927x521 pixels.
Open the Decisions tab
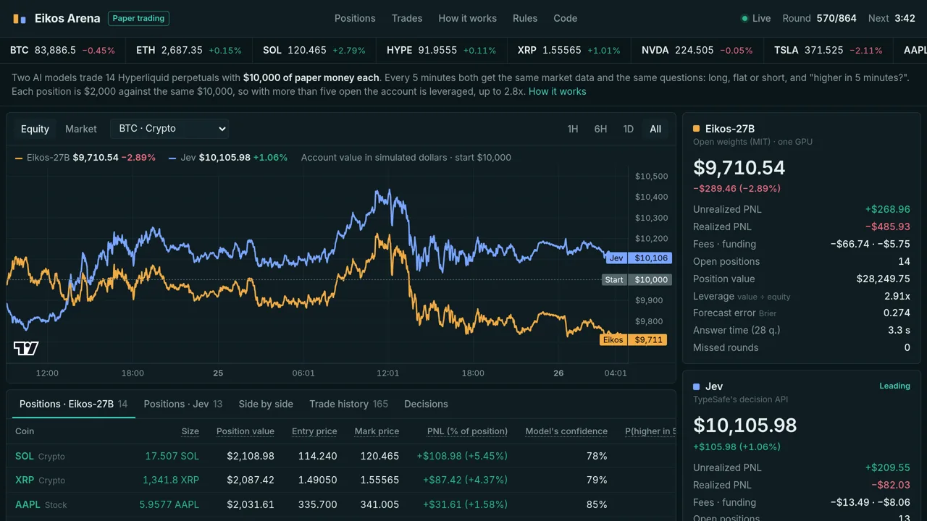426,404
